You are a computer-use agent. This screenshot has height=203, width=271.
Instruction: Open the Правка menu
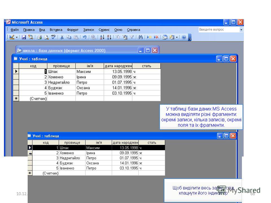[x=29, y=30]
